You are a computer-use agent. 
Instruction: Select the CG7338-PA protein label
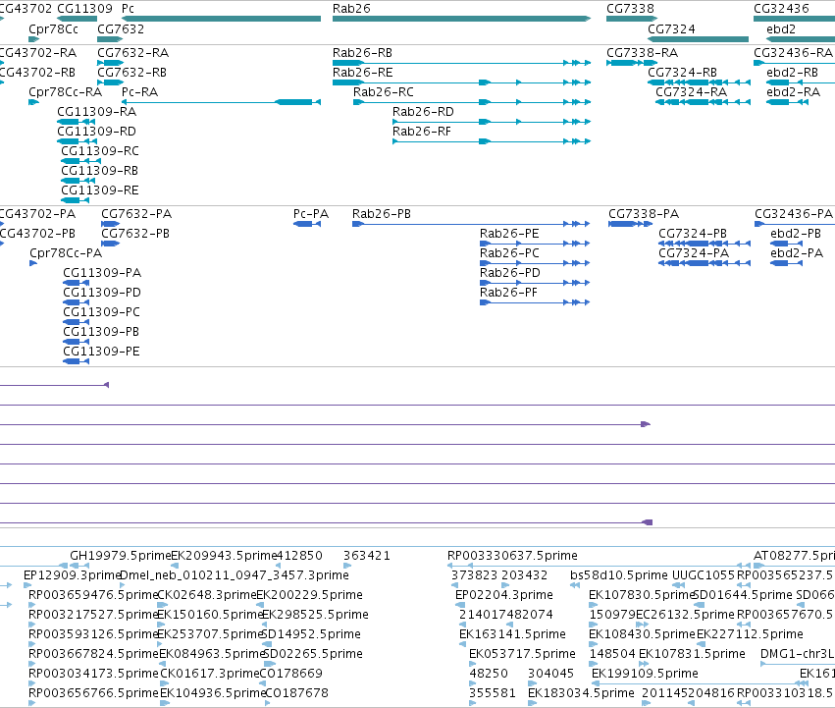point(644,214)
